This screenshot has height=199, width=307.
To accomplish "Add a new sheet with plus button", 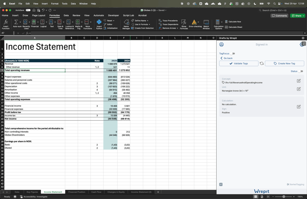I will coord(158,192).
